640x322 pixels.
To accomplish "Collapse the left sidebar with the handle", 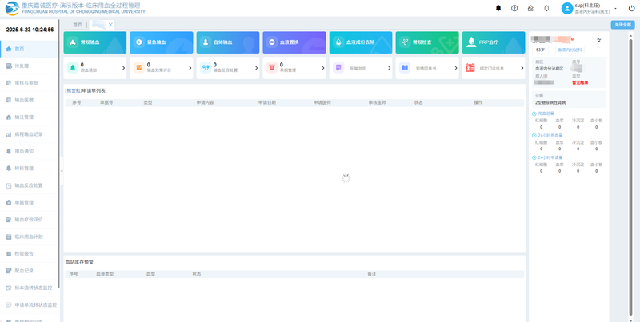I will coord(62,171).
